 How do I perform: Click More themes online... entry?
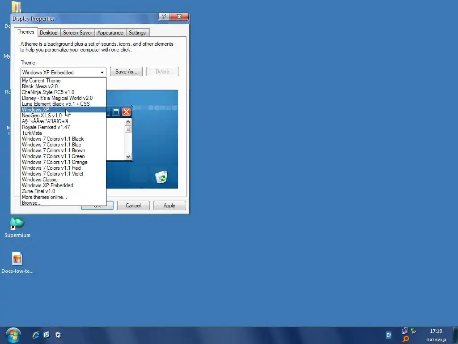click(64, 197)
